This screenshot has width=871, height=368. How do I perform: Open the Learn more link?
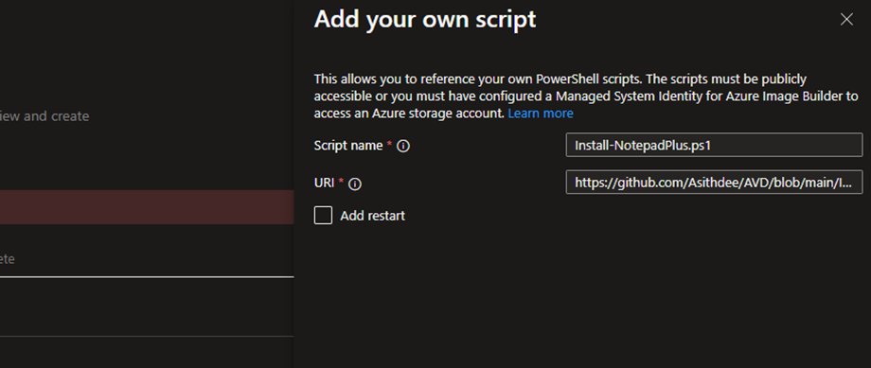[x=540, y=114]
